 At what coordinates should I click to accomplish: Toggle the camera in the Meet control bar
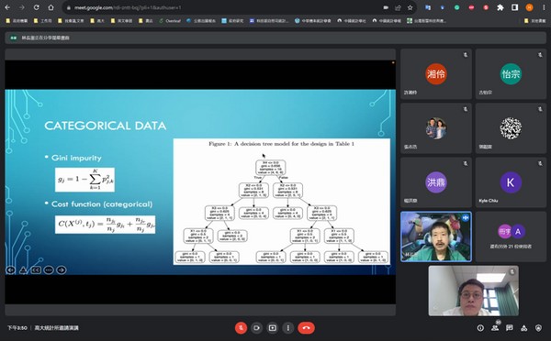tap(256, 328)
